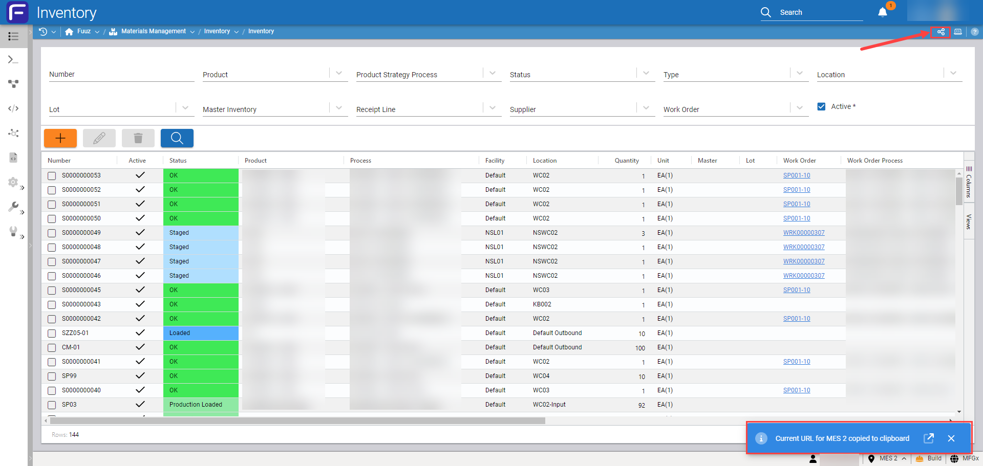Dismiss the URL copied notification
Screen dimensions: 983x466
951,438
